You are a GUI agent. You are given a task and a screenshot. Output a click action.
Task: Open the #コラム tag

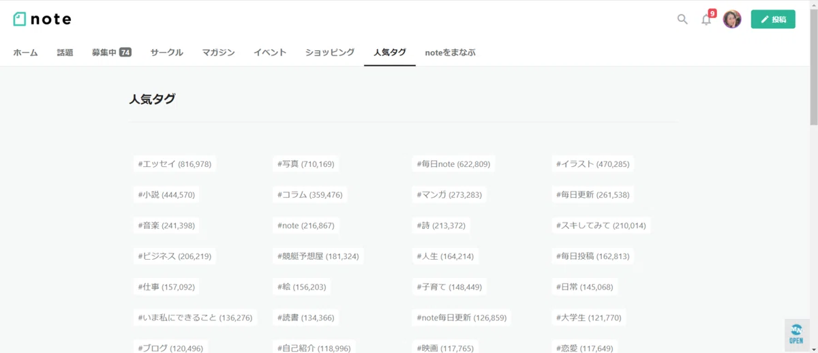pos(310,194)
